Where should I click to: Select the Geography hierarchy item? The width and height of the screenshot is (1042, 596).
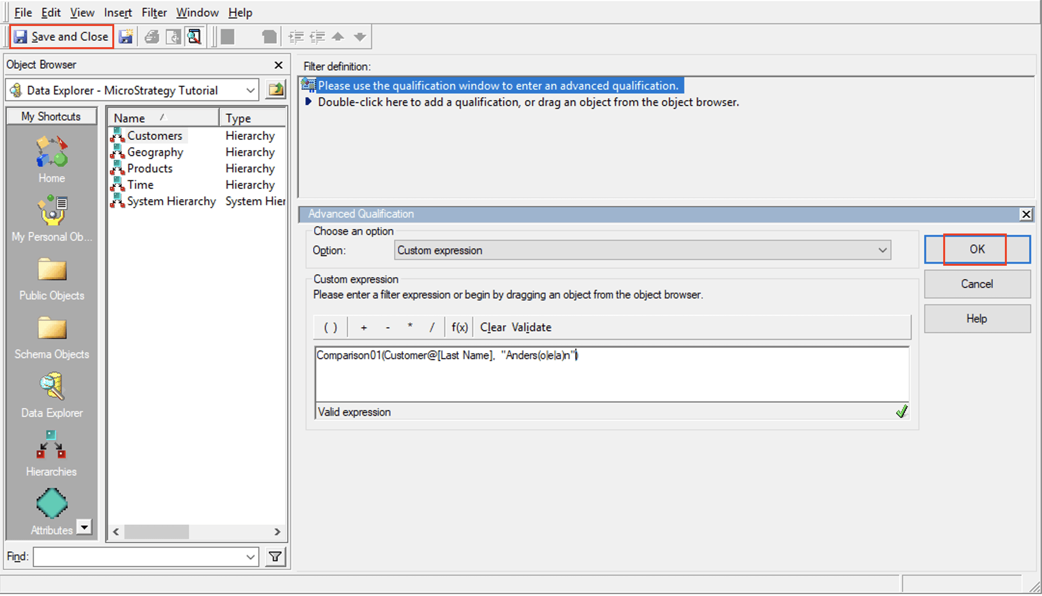(x=155, y=152)
